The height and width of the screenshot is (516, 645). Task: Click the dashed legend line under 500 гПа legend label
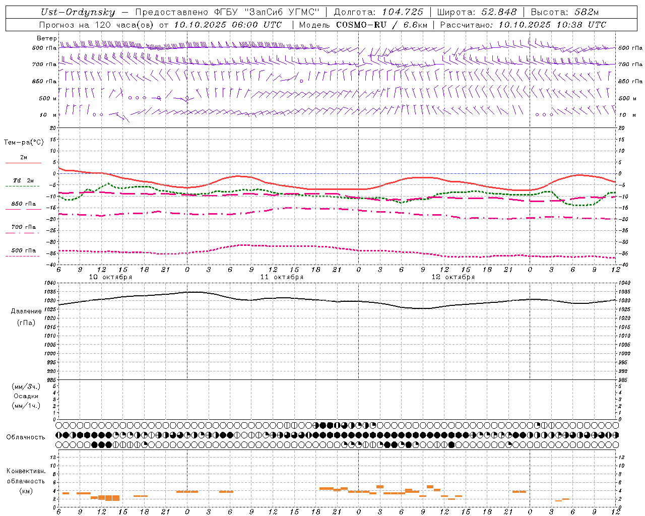(22, 256)
